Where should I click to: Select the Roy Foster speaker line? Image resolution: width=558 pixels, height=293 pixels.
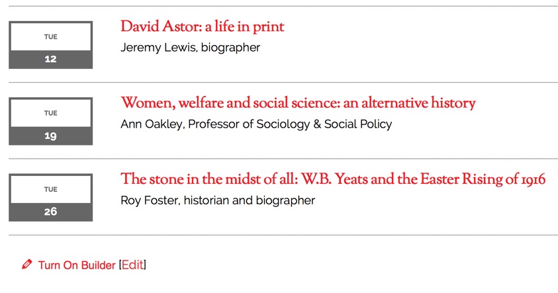tap(217, 200)
